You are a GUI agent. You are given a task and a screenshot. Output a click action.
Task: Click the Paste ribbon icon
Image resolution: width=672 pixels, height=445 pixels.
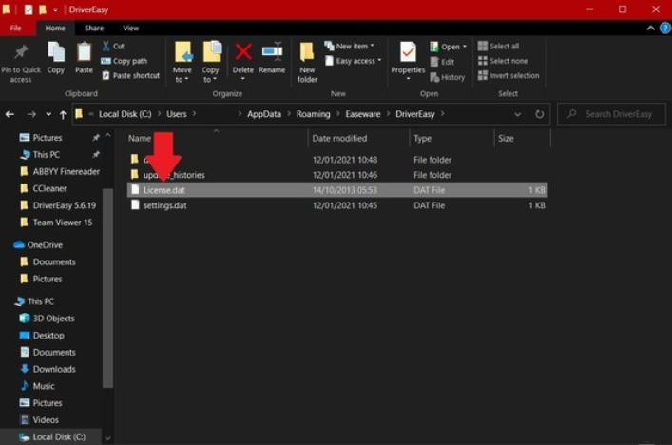pos(84,52)
